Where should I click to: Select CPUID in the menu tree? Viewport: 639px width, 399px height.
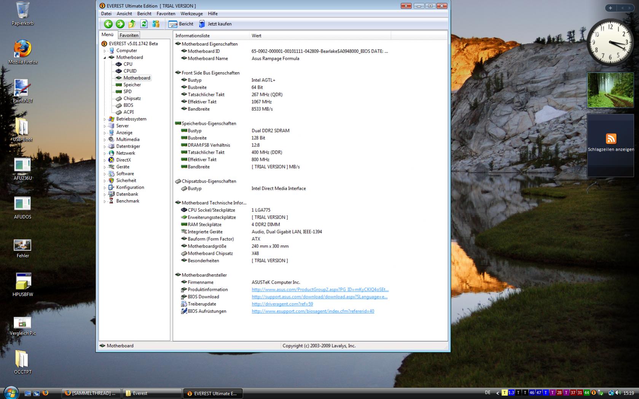[x=130, y=71]
